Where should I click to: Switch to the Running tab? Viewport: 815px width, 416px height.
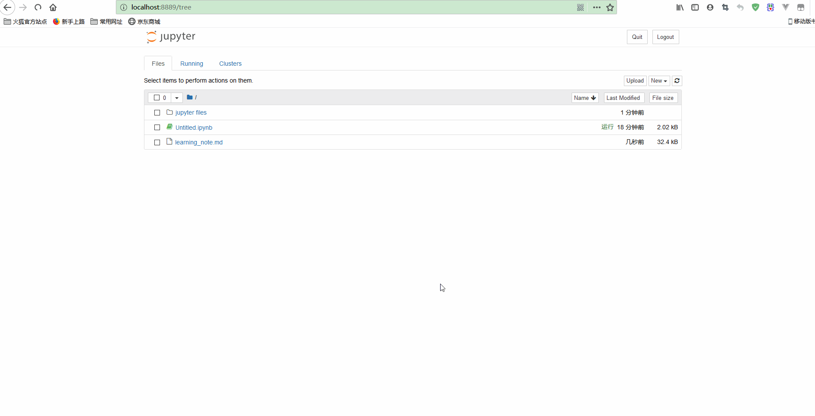pyautogui.click(x=192, y=64)
